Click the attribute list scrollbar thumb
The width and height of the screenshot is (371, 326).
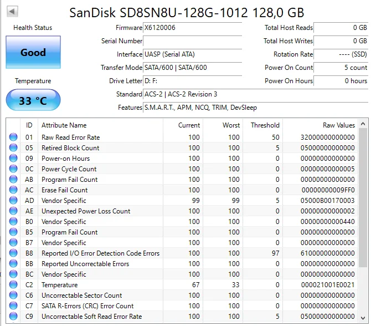coord(363,198)
